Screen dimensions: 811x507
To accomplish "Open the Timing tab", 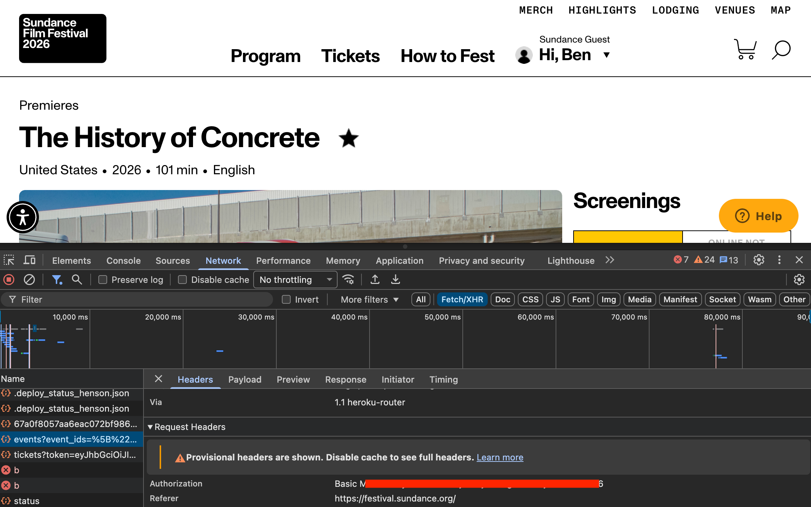I will click(444, 379).
